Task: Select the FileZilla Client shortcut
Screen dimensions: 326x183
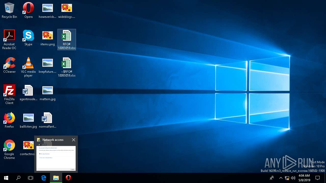Action: (x=9, y=95)
